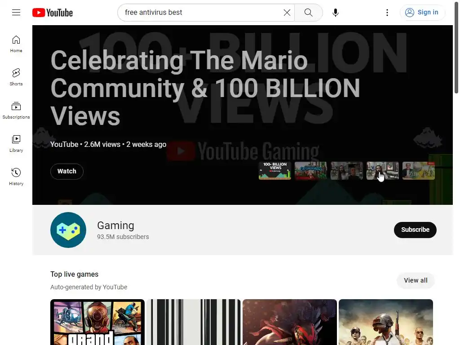Screen dimensions: 460x345
Task: Select the third banner carousel thumbnail
Action: pyautogui.click(x=347, y=170)
